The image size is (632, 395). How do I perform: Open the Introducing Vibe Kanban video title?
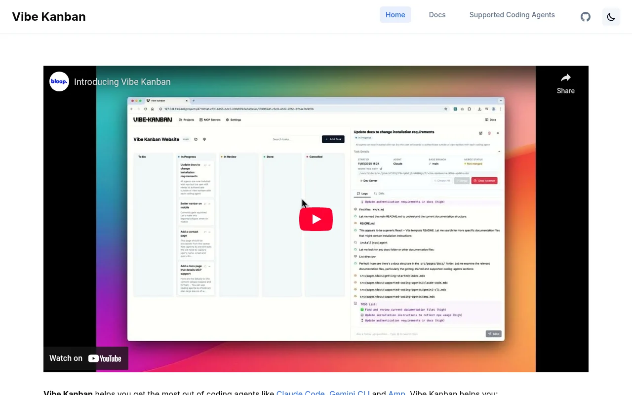pyautogui.click(x=122, y=82)
